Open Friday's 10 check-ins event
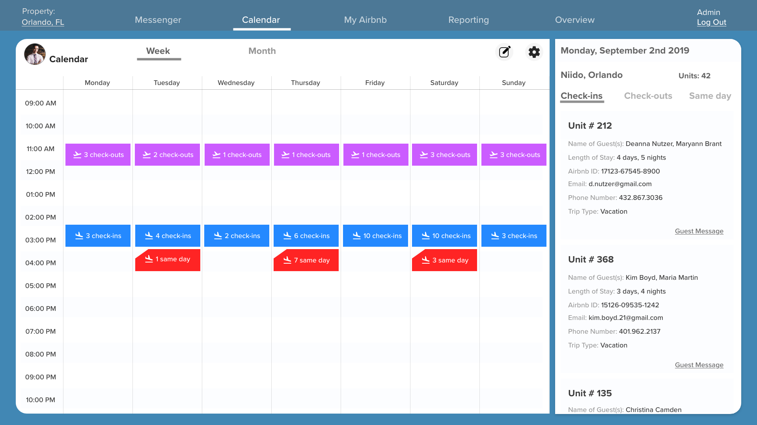Image resolution: width=757 pixels, height=425 pixels. 375,236
